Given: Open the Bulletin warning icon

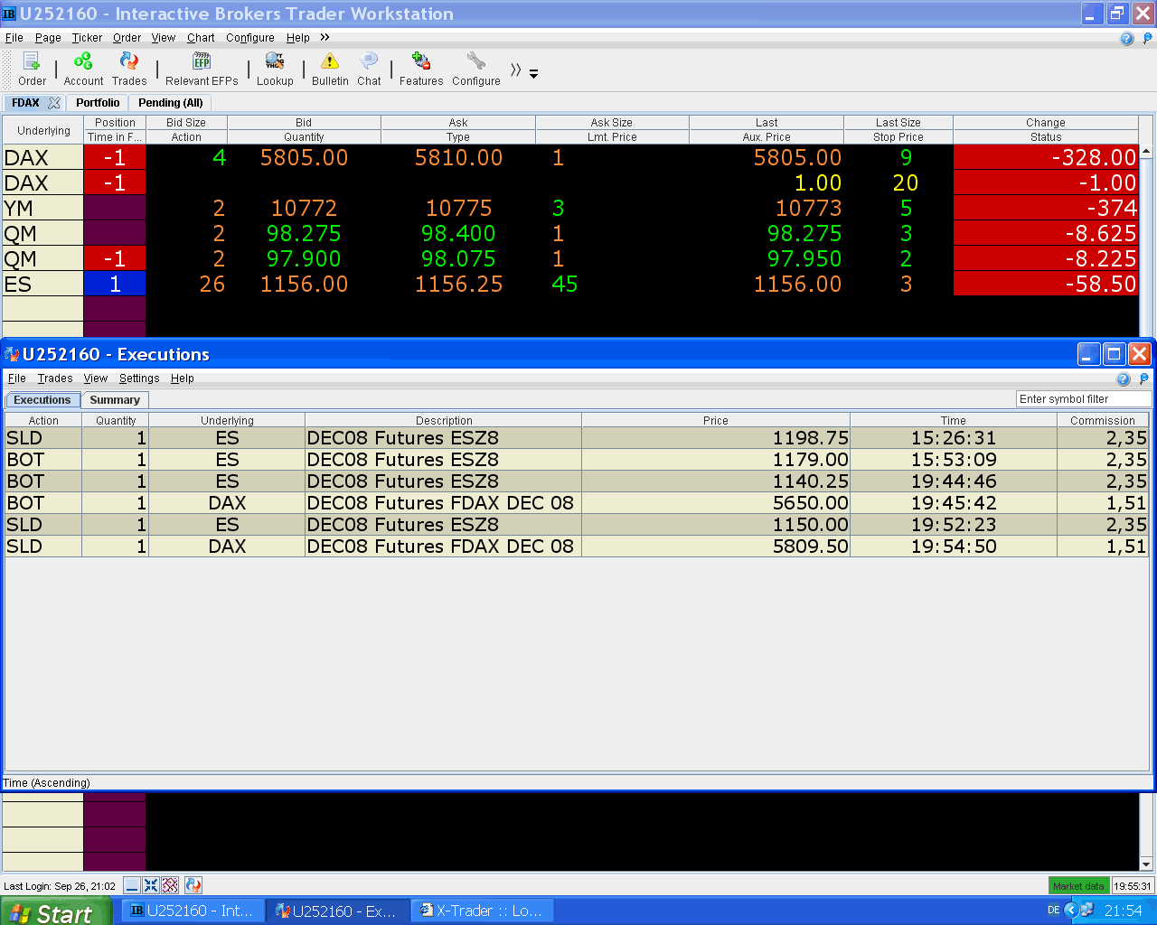Looking at the screenshot, I should coord(330,69).
